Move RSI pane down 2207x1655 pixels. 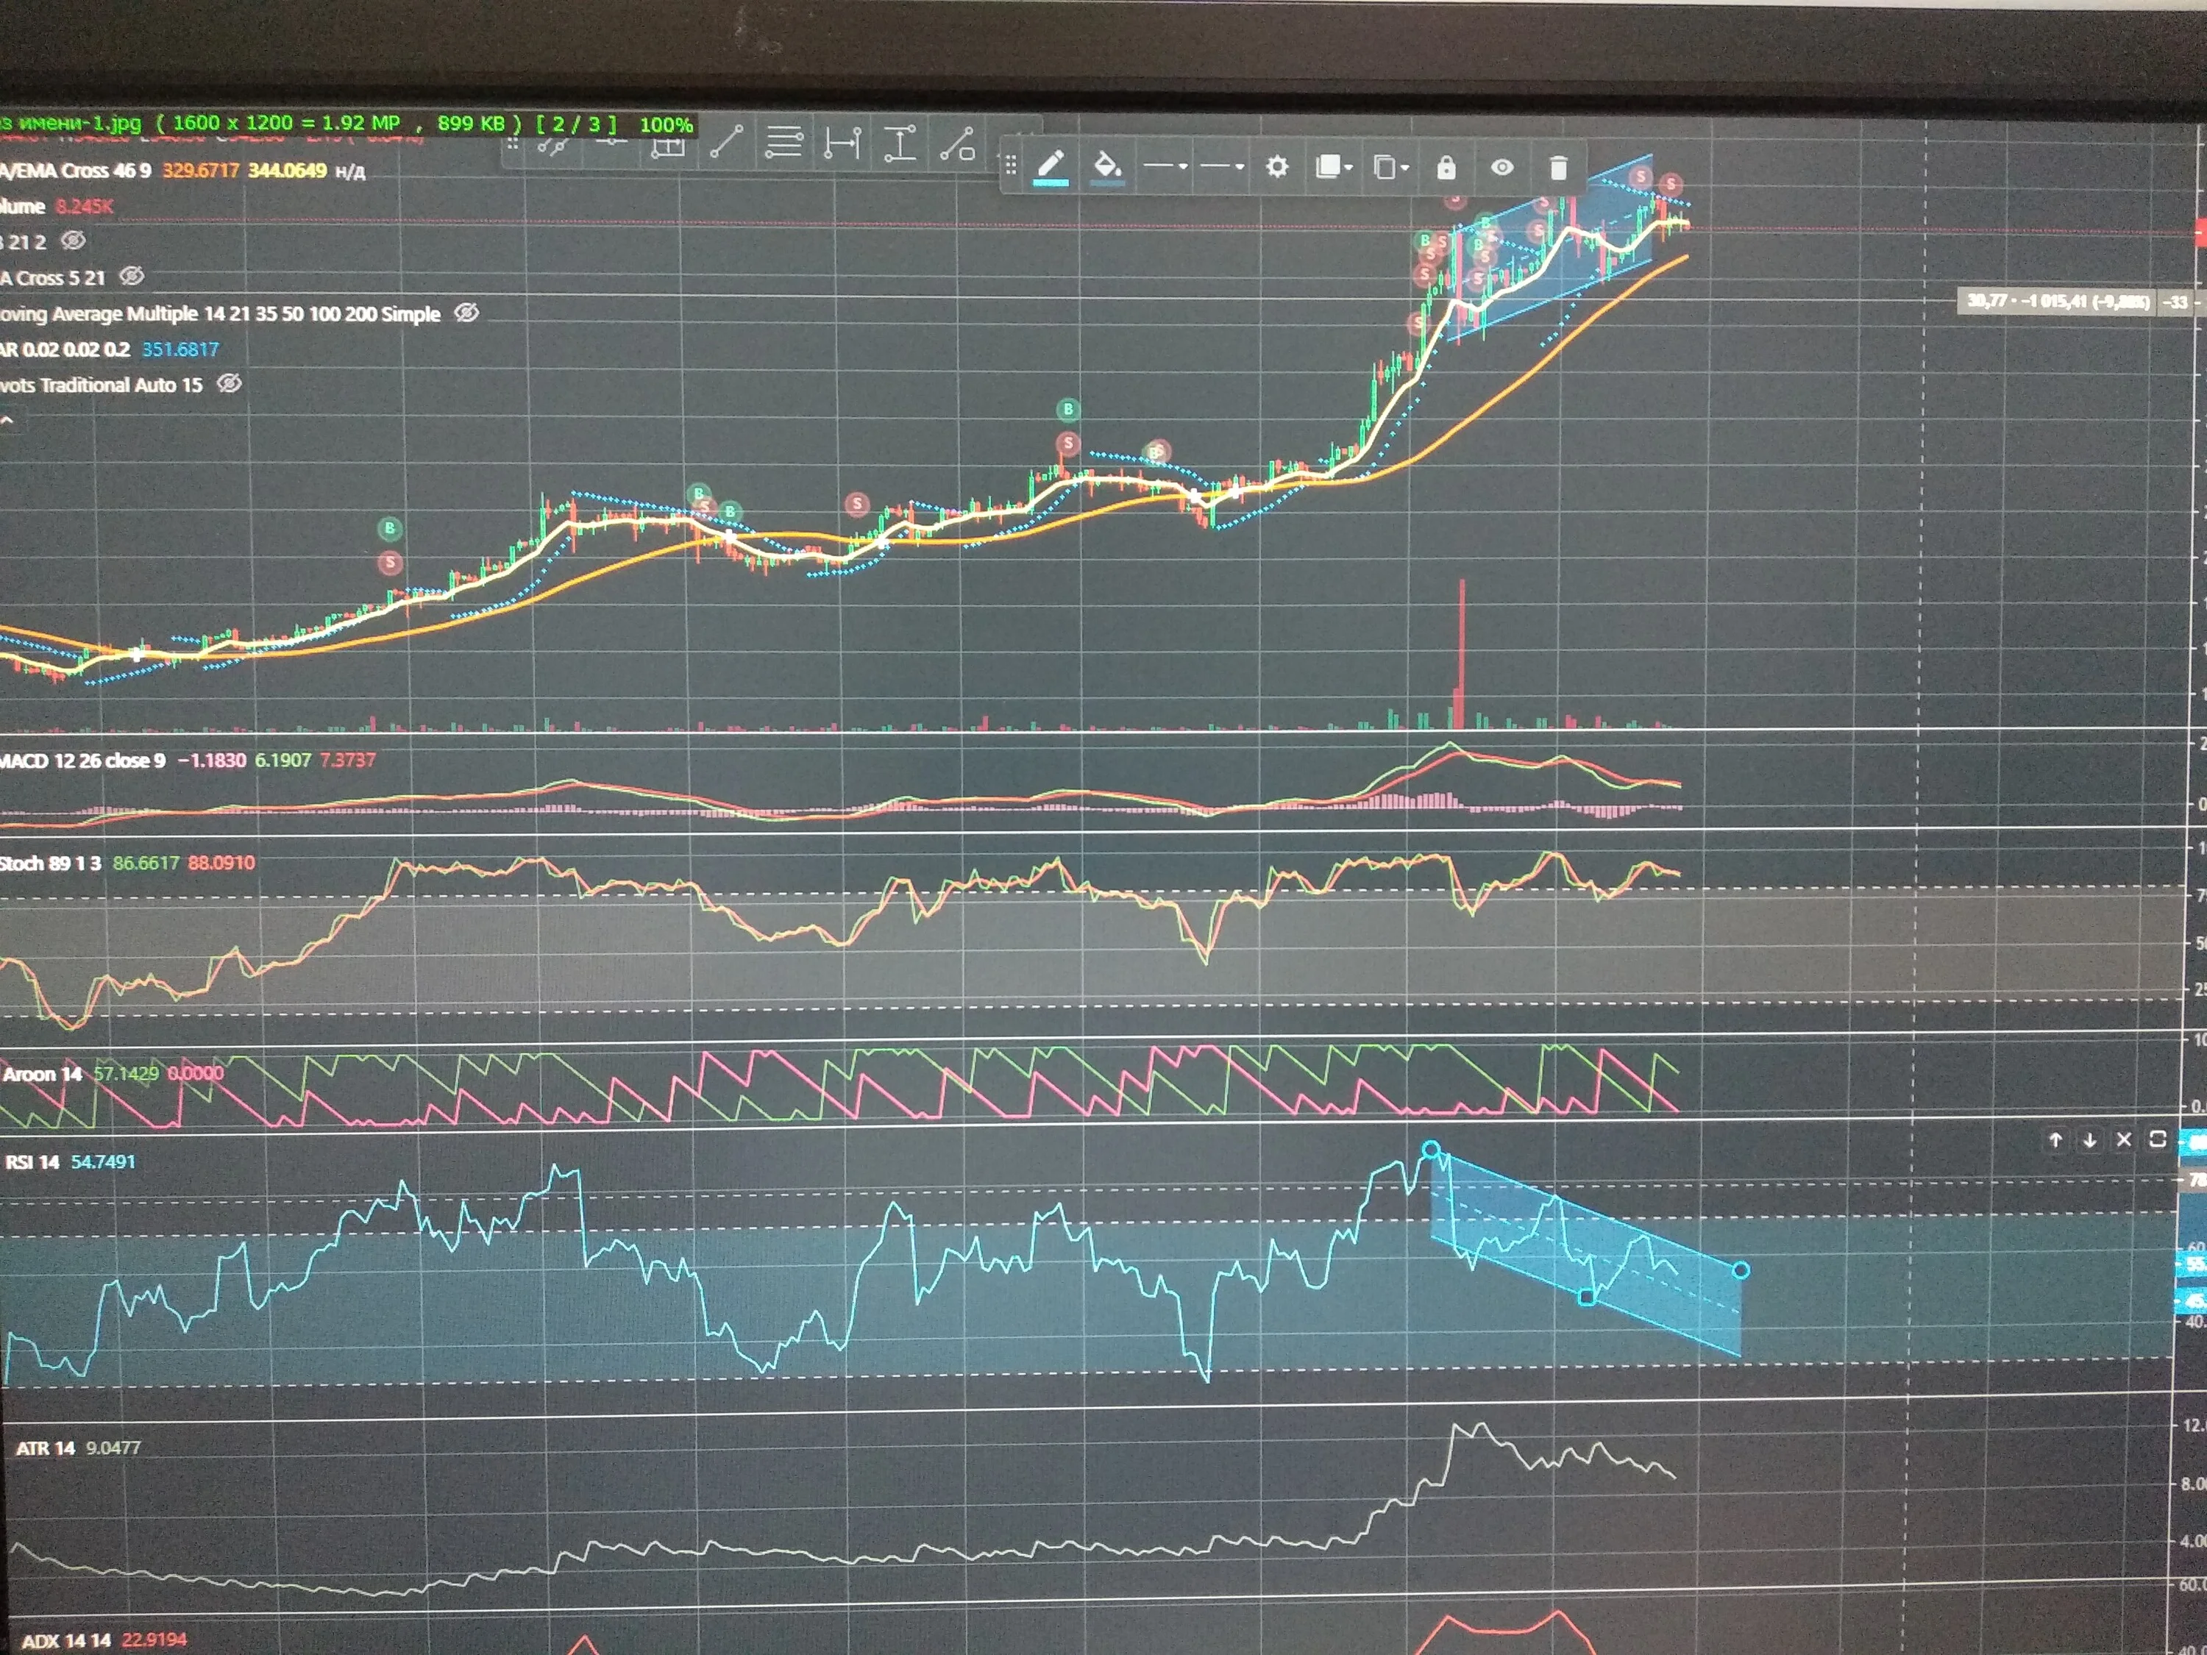[2089, 1140]
